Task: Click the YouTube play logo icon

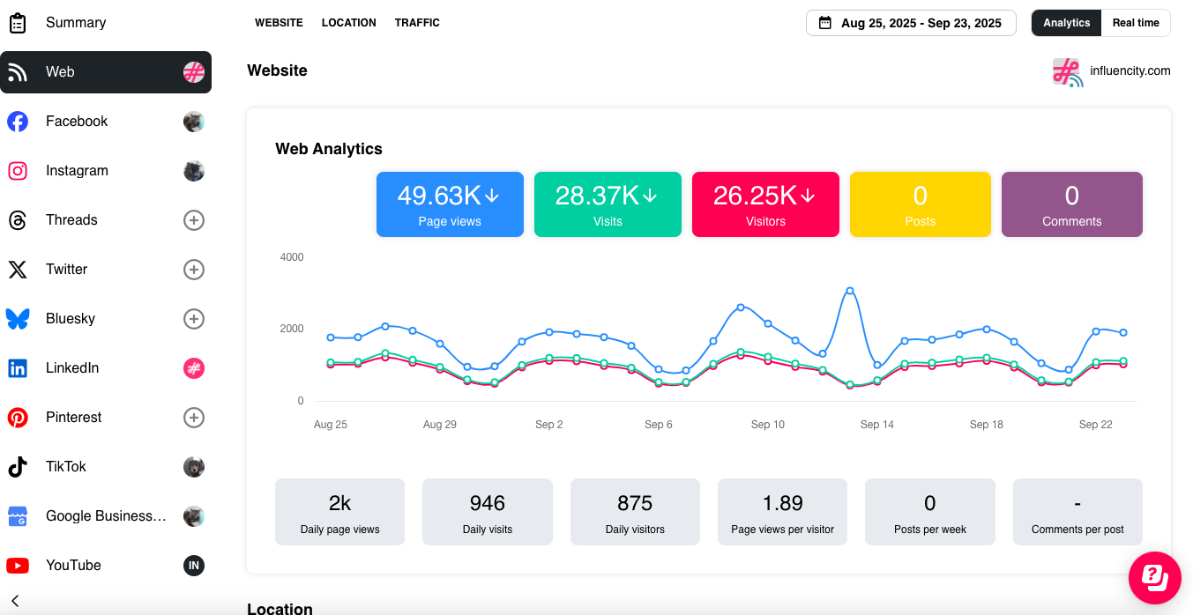Action: [x=18, y=566]
